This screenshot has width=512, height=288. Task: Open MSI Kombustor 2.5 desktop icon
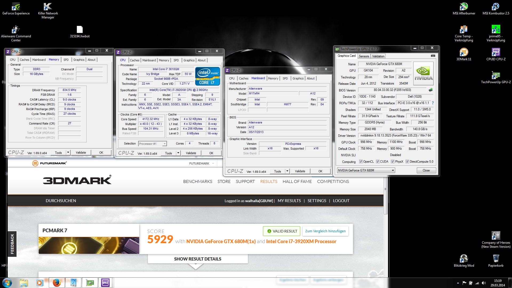click(496, 9)
